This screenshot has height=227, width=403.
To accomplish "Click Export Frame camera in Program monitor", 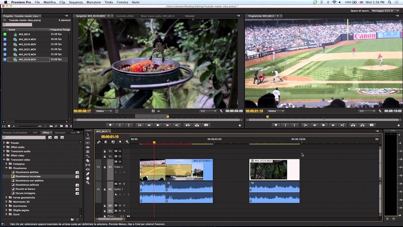I will click(x=372, y=125).
